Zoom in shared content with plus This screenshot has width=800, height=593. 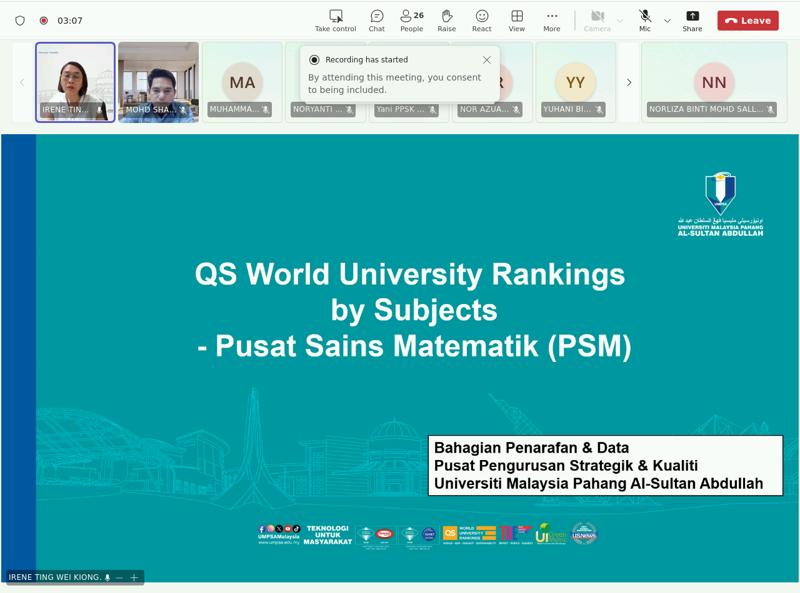point(134,578)
